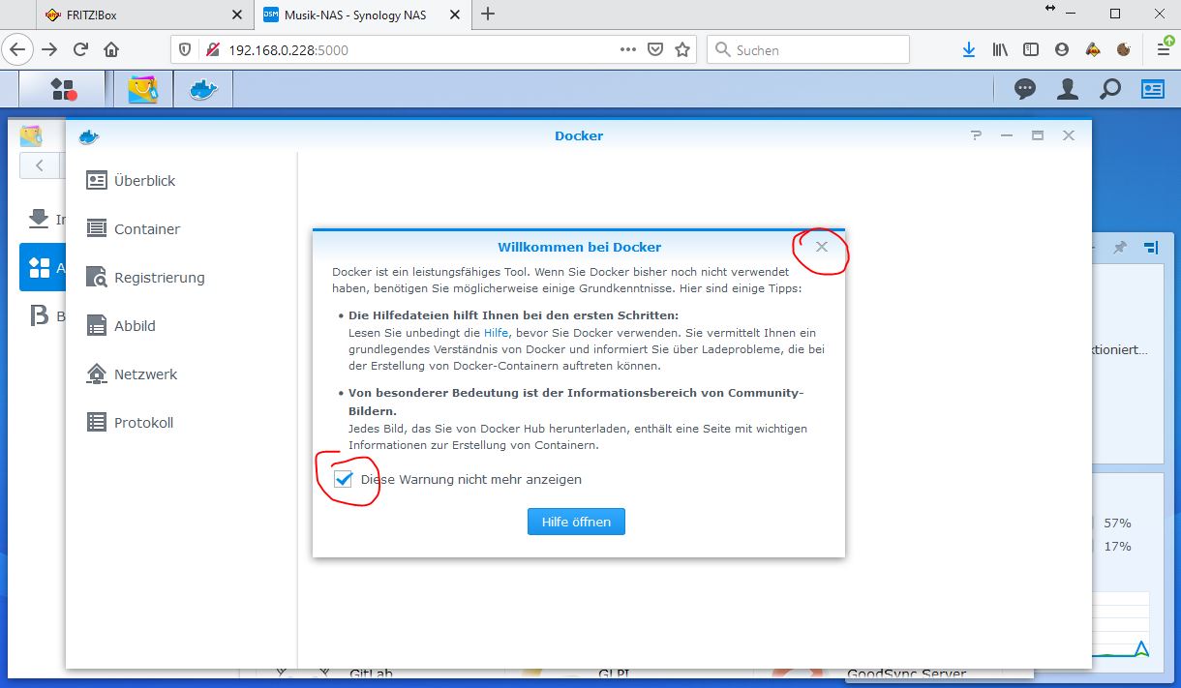
Task: Open DSM notifications via the chat bubble icon
Action: click(1024, 88)
